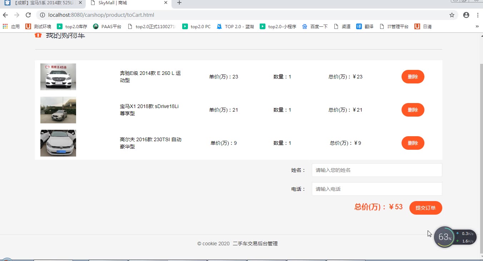The image size is (483, 261).
Task: Delete the 高尔夫 item from cart
Action: tap(413, 143)
